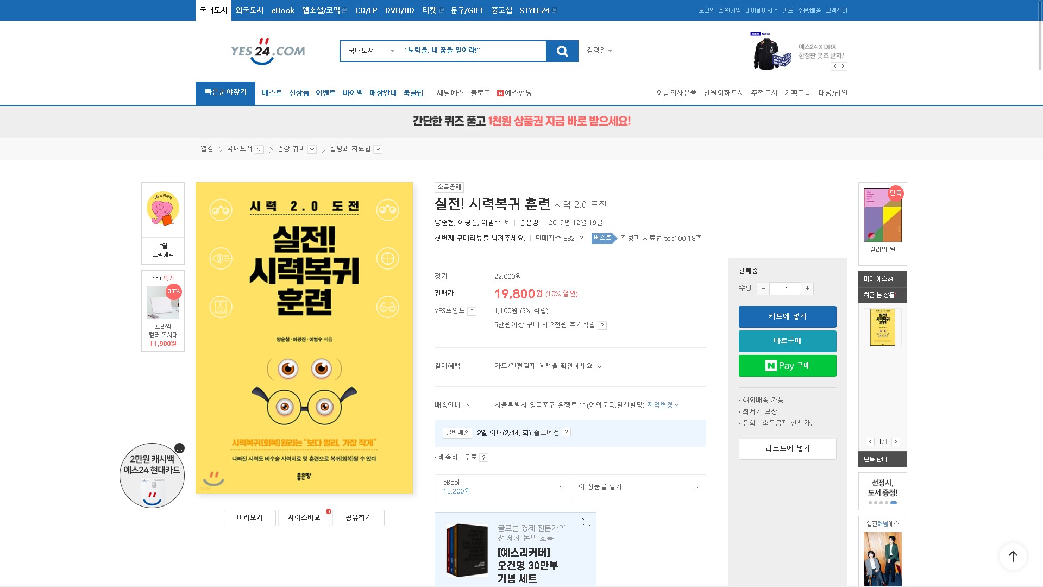Increase quantity with the plus button

tap(807, 289)
